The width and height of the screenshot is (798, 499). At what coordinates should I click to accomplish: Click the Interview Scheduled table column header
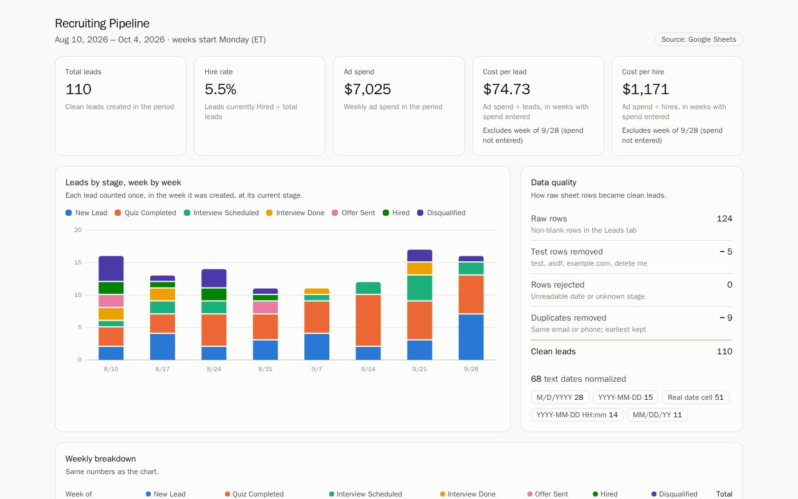tap(366, 494)
